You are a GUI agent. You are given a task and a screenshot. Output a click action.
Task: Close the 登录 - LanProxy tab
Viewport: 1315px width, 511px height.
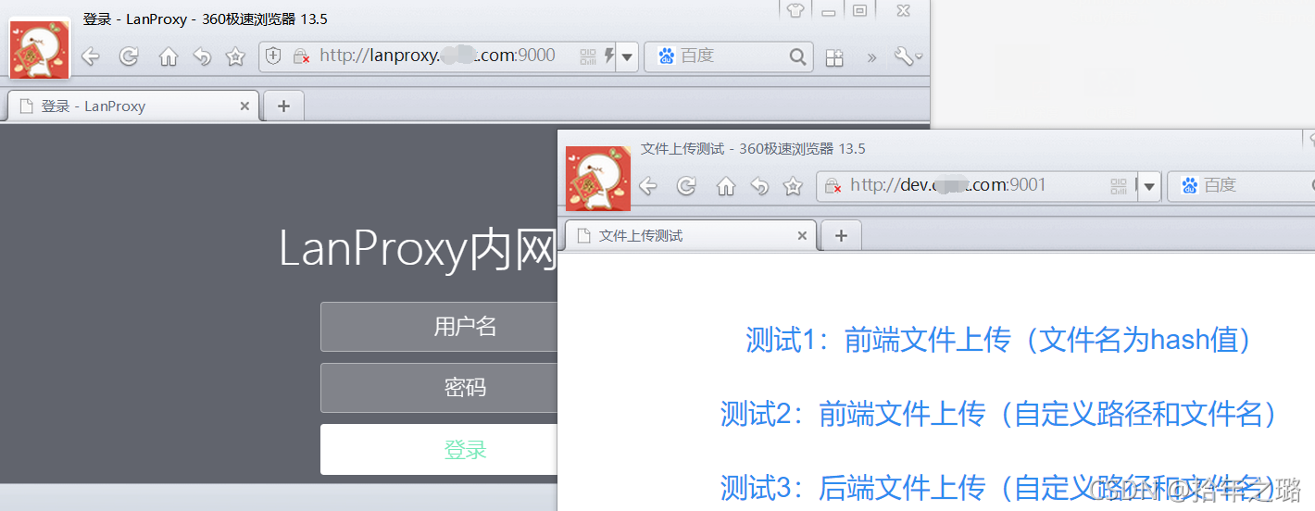pos(244,106)
